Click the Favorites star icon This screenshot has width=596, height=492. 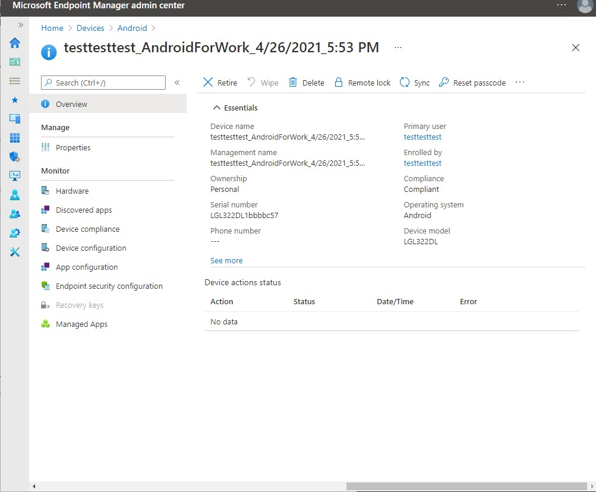coord(15,100)
